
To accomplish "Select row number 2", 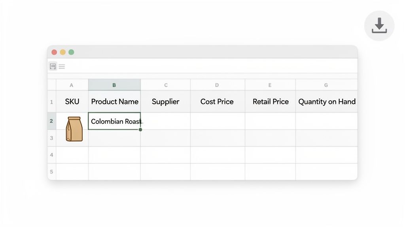I will point(51,121).
